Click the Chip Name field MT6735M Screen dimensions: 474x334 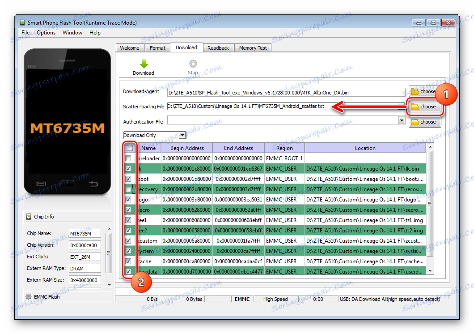pos(85,234)
